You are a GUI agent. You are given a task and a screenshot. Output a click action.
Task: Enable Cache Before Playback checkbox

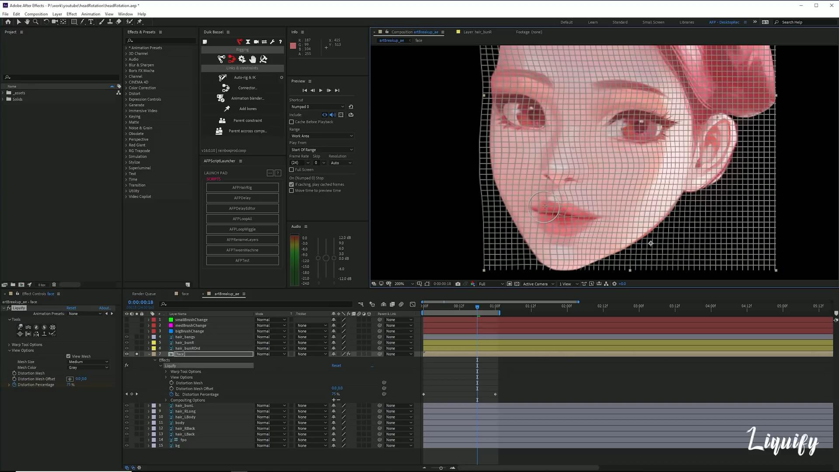tap(291, 122)
